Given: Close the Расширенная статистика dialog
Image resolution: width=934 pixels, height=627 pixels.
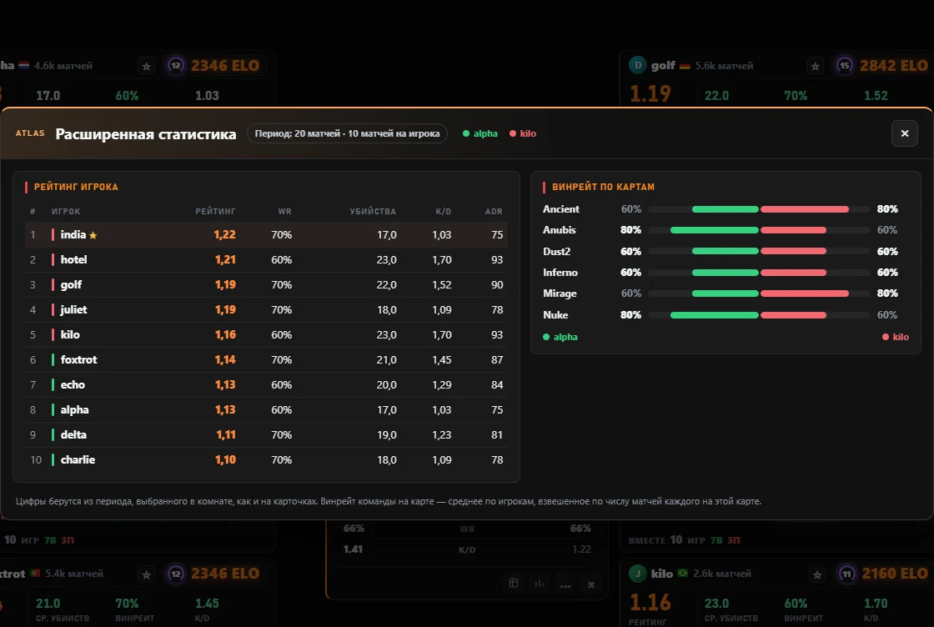Looking at the screenshot, I should click(904, 133).
